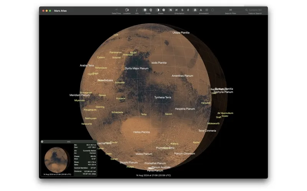Click the de Vaucouleurs crater label
Viewport: 307px width, 191px height.
click(x=225, y=113)
